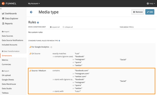Open the Help dropdown menu
157x95 pixels.
pyautogui.click(x=151, y=3)
